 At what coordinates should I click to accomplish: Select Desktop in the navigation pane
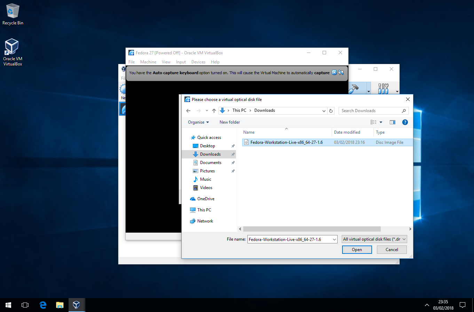coord(207,146)
